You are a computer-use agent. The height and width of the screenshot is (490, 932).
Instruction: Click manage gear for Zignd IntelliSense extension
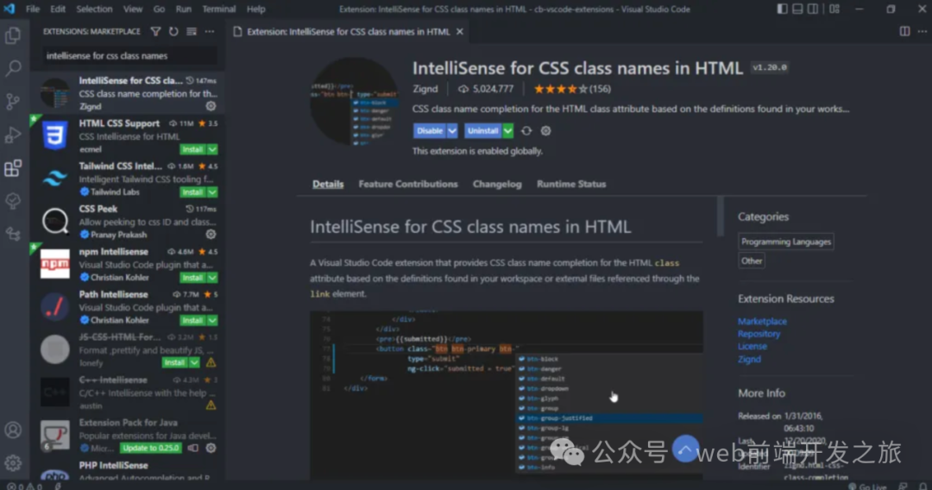click(x=211, y=106)
